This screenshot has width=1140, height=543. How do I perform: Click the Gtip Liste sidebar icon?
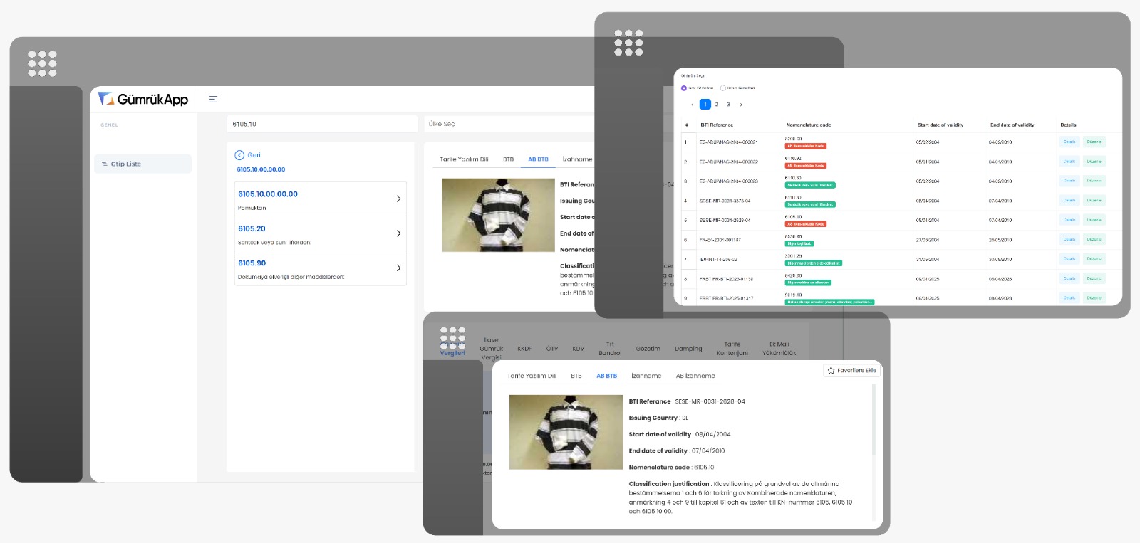coord(105,164)
